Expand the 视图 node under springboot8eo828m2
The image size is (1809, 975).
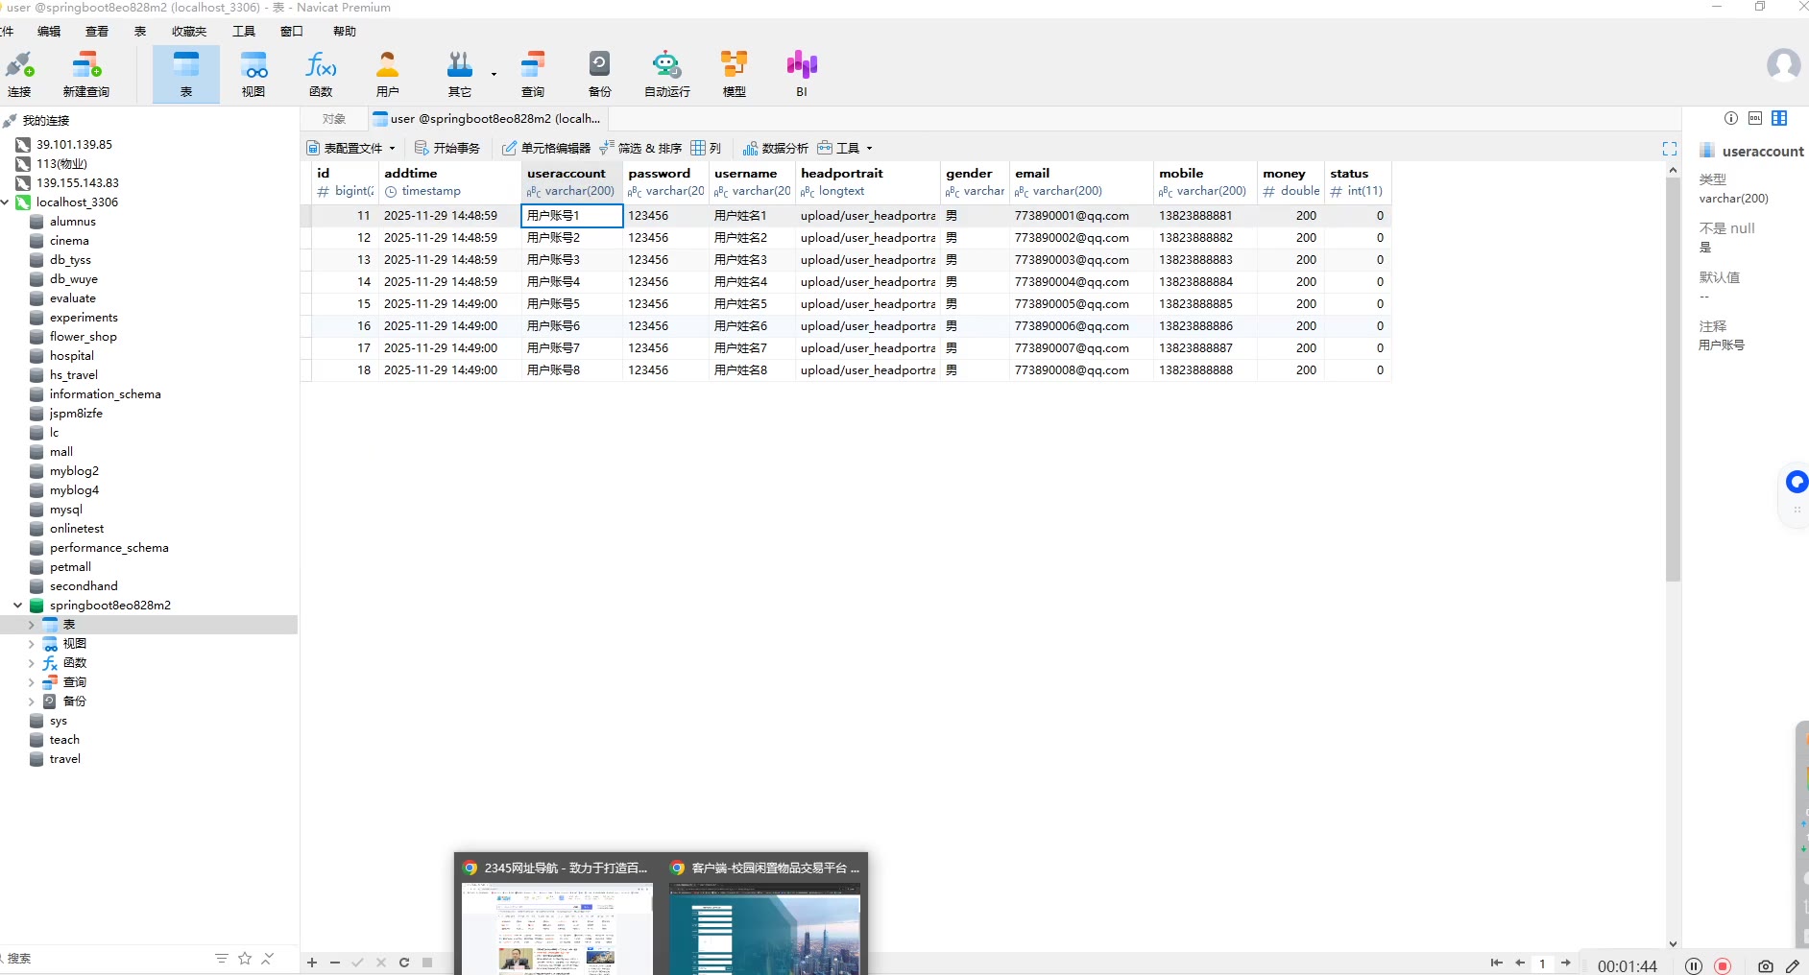[x=31, y=644]
